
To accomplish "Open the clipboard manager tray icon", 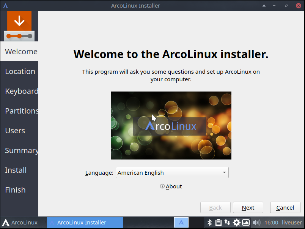I will (x=219, y=223).
